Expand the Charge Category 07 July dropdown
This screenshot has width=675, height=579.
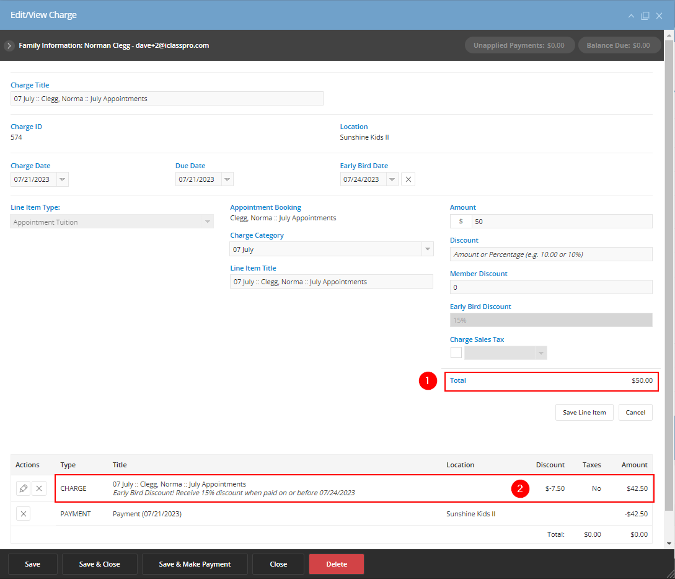coord(428,249)
